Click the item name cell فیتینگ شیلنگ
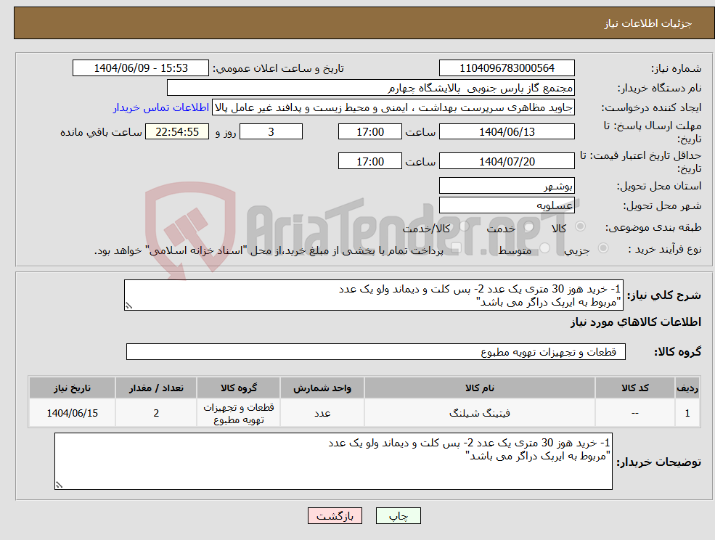 pos(479,413)
